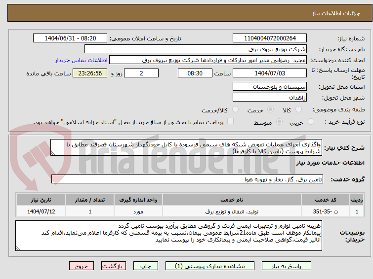373x279 pixels.
Task: Click the شماره نیاز field 1104004072000264
Action: [x=270, y=38]
